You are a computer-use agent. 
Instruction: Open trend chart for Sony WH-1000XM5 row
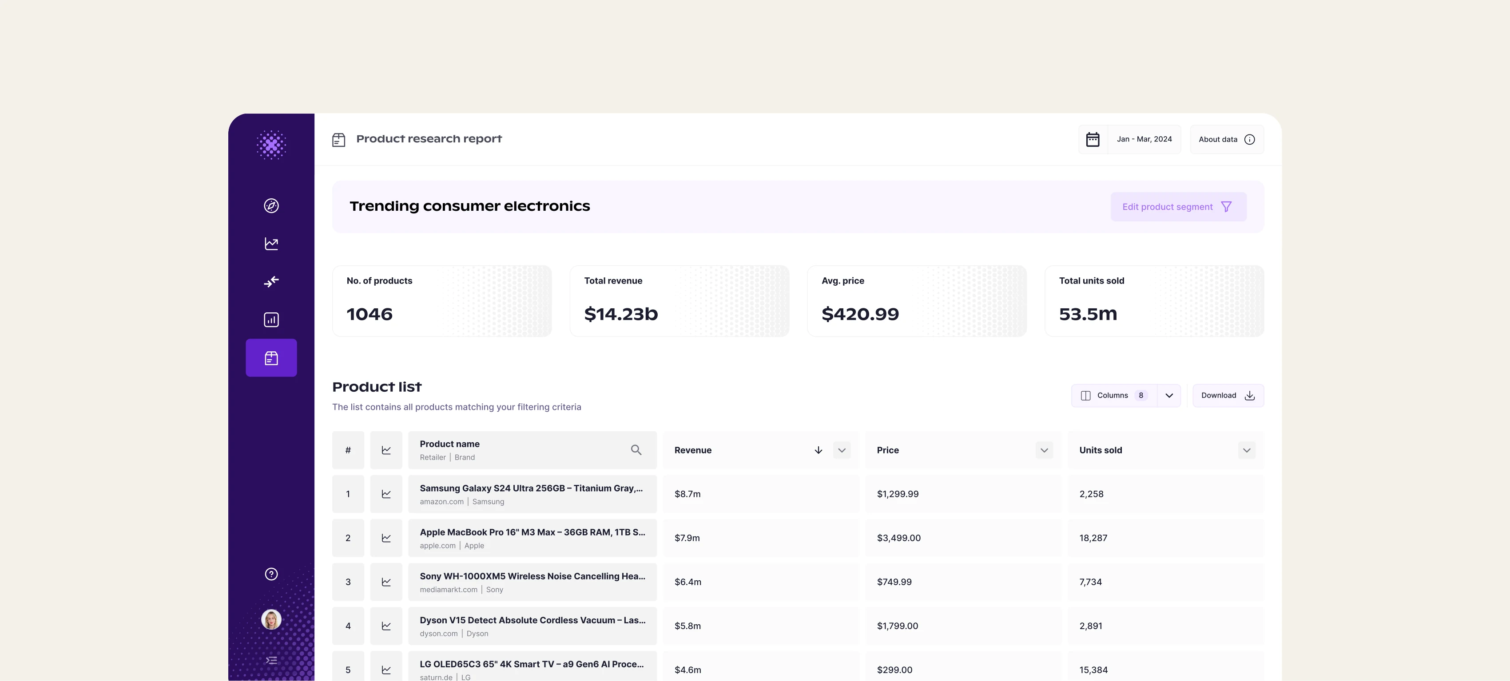pyautogui.click(x=386, y=582)
